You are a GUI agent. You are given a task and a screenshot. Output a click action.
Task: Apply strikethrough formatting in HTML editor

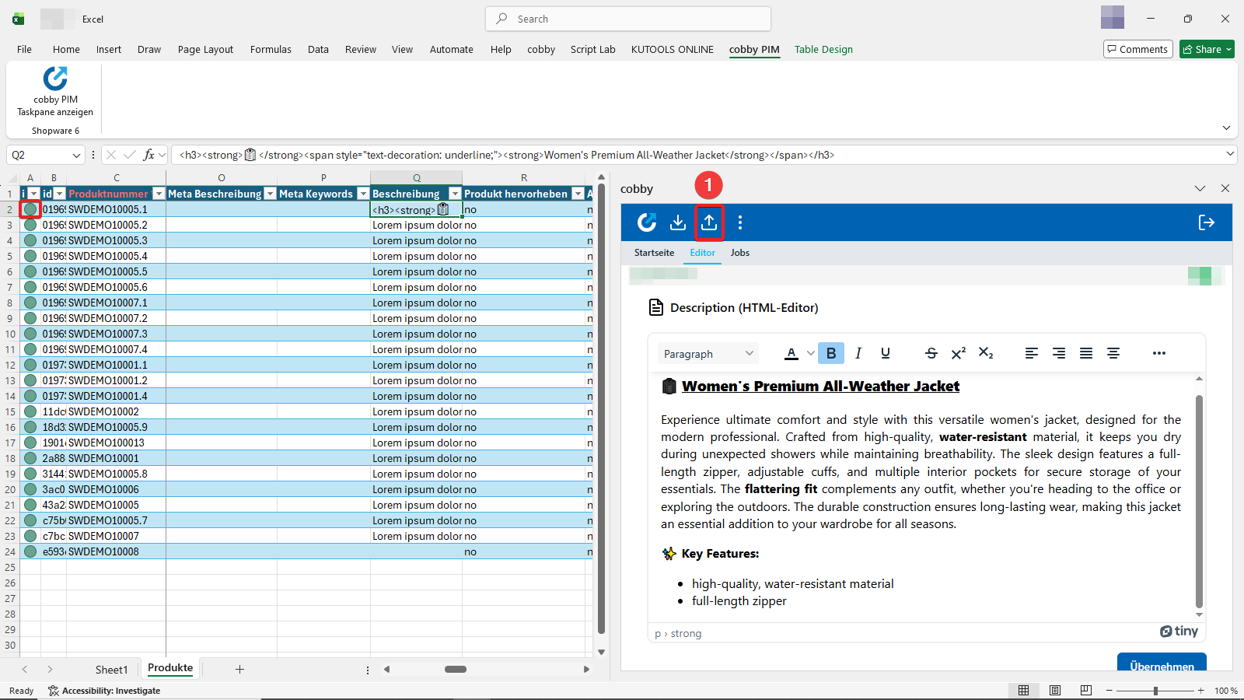(x=931, y=353)
